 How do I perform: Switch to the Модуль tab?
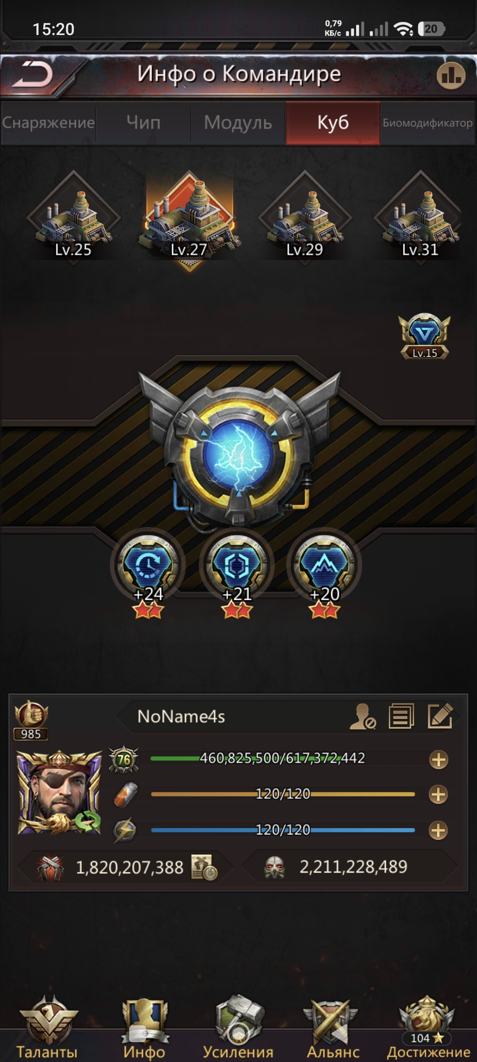tap(238, 123)
